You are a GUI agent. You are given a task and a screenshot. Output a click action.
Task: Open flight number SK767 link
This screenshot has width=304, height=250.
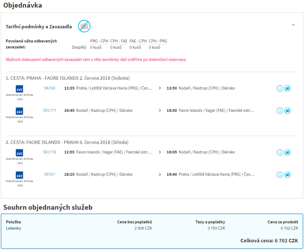tap(50, 174)
